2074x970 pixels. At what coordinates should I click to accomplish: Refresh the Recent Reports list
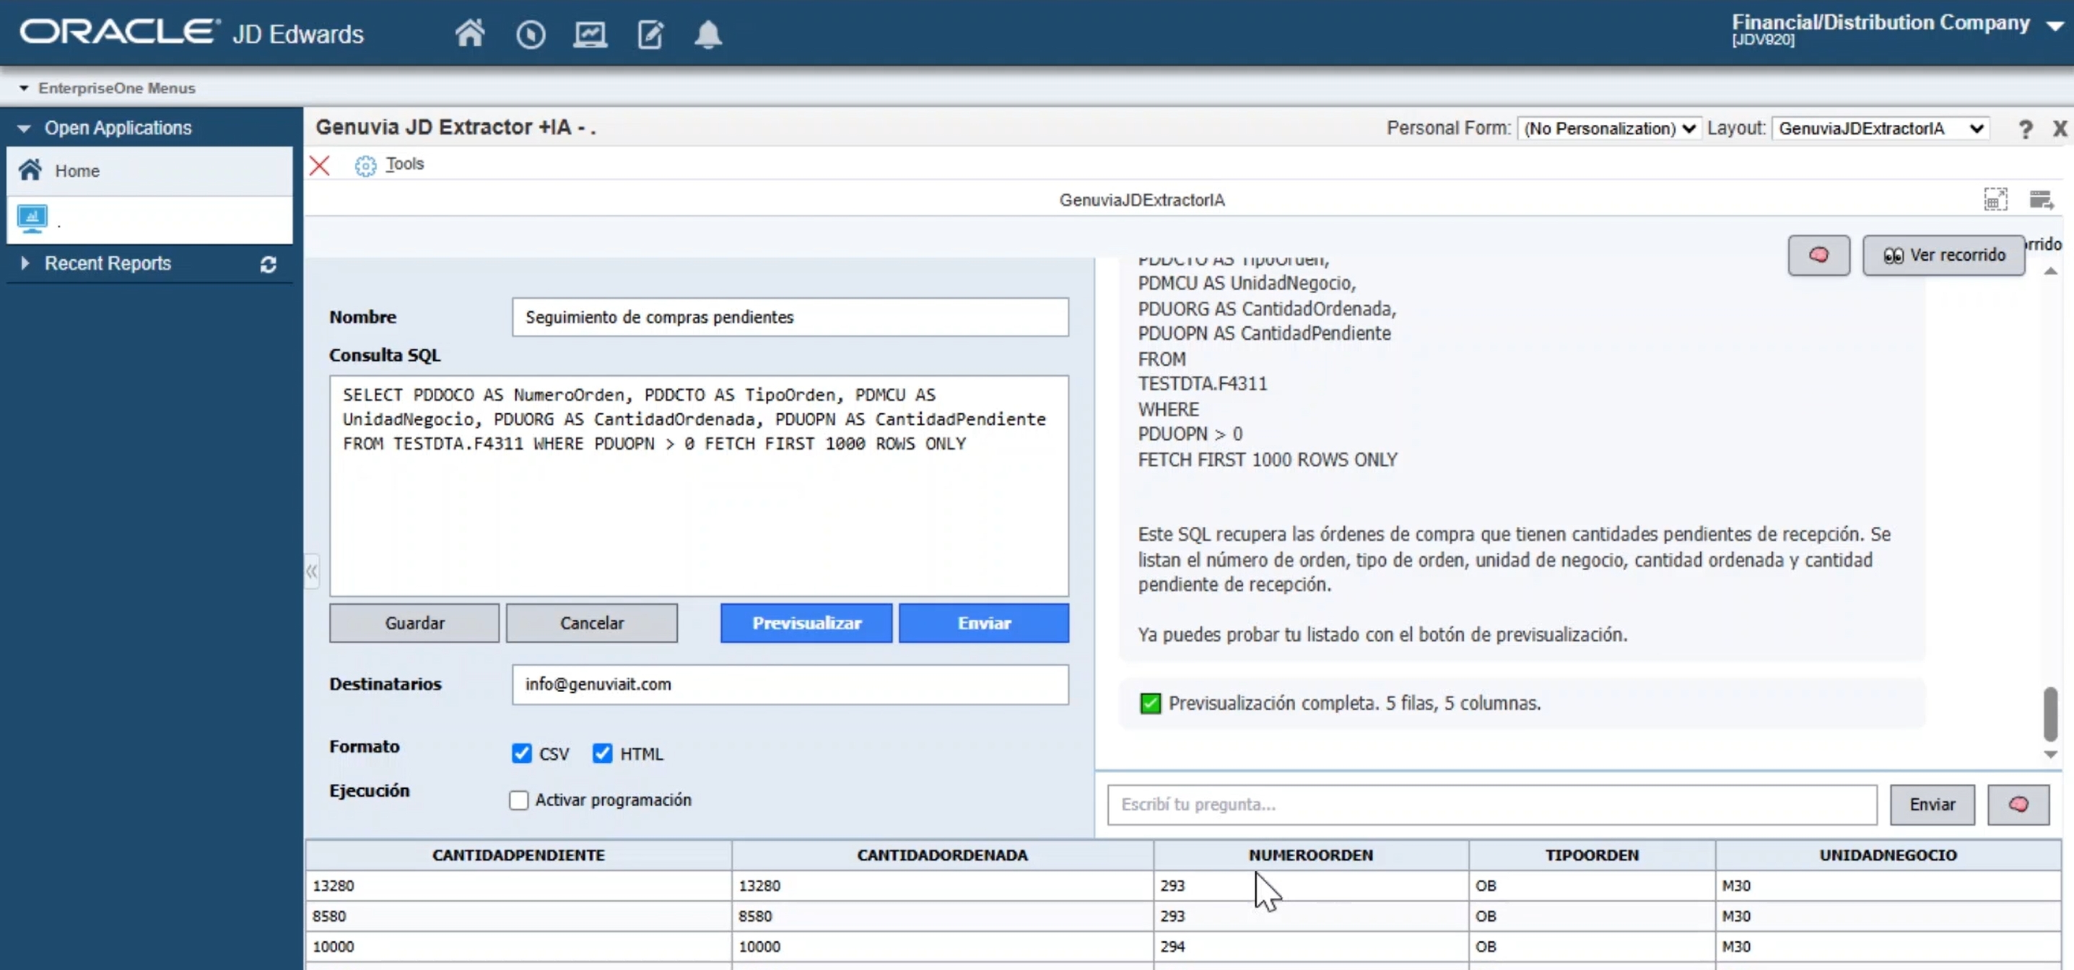click(269, 264)
